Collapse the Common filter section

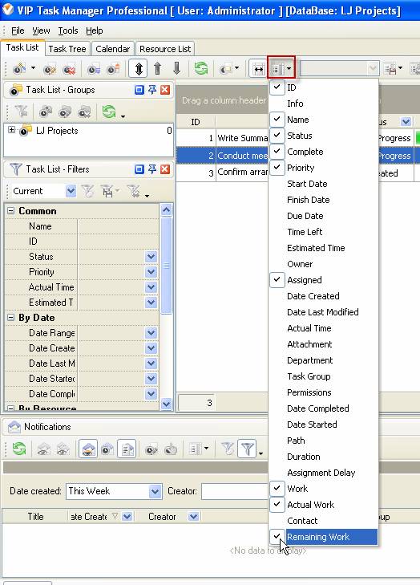pos(11,211)
